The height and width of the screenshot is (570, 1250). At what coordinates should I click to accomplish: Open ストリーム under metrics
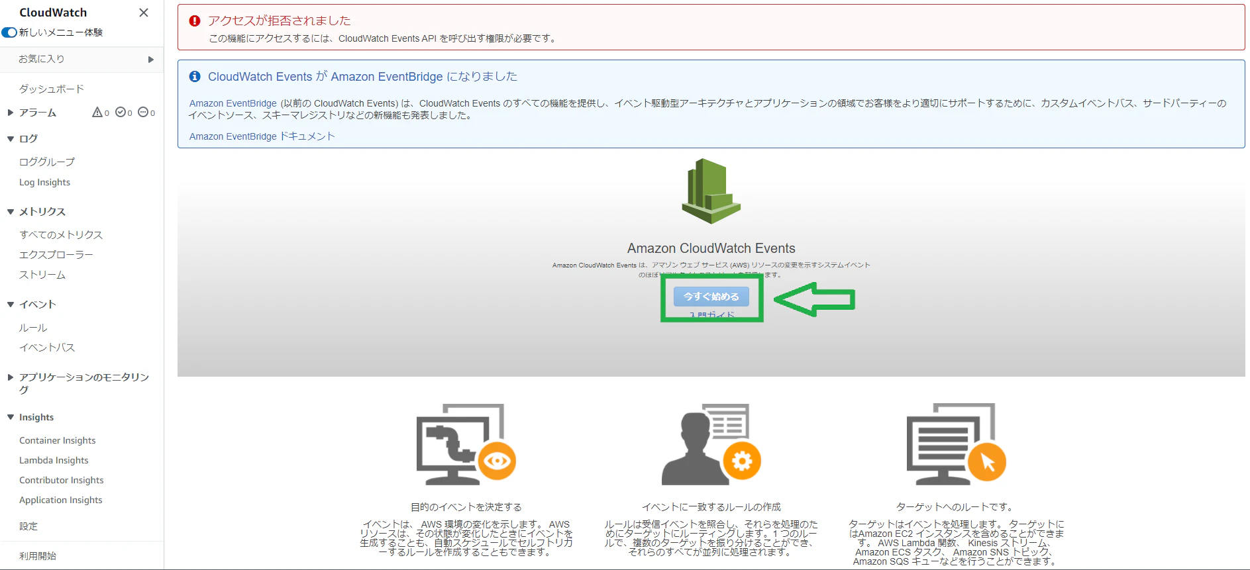(x=42, y=274)
